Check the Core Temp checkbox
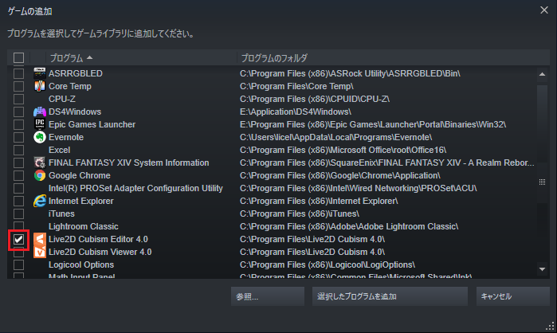The width and height of the screenshot is (557, 333). tap(18, 86)
